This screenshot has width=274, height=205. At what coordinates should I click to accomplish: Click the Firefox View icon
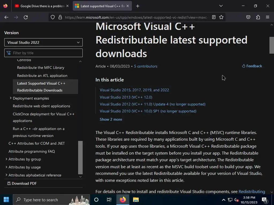pos(5,6)
